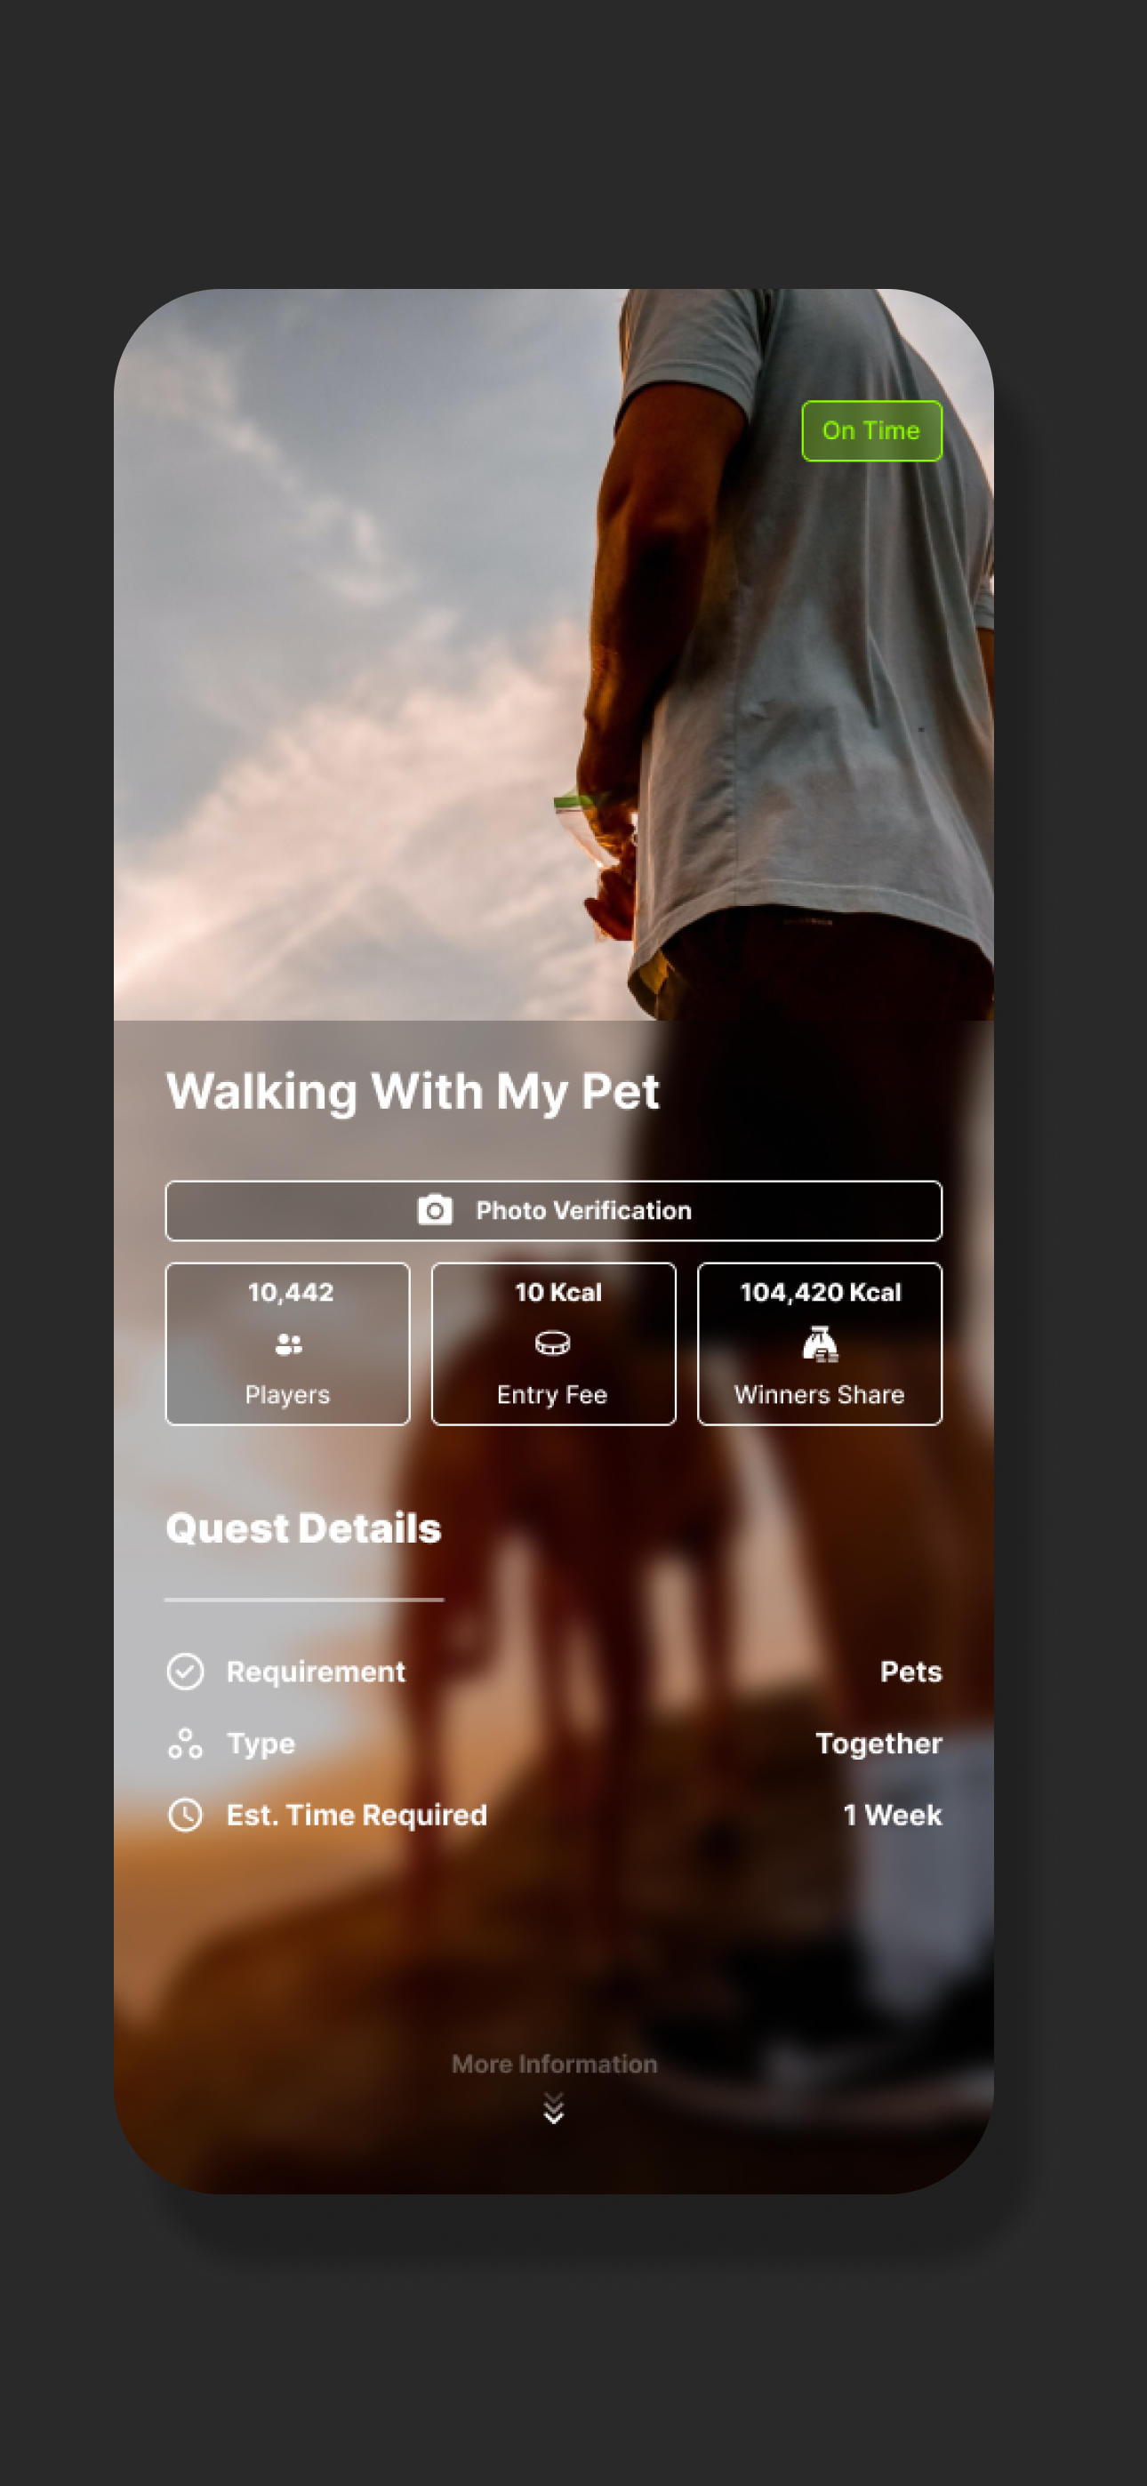Click the More Information link text
Screen dimensions: 1147x2486
coord(554,2064)
